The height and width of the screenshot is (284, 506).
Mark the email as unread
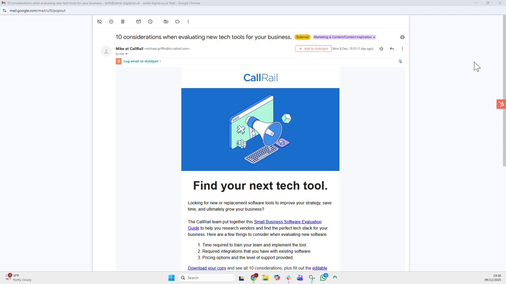[x=138, y=22]
